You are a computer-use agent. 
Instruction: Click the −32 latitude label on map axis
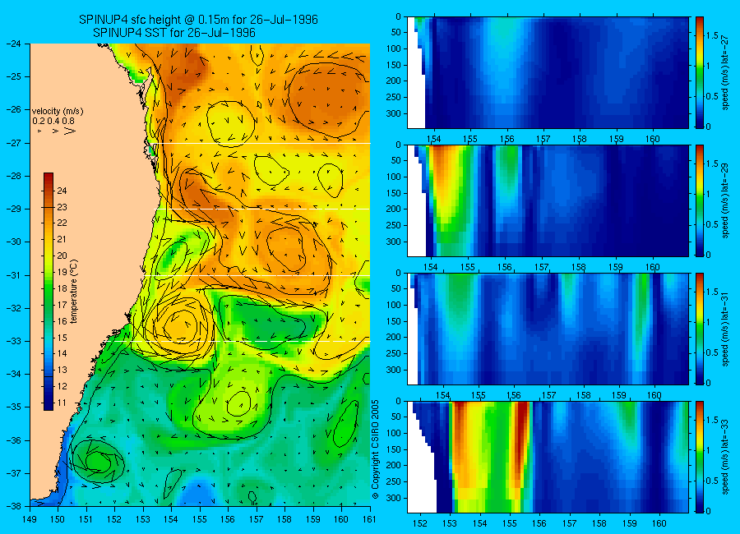tap(13, 307)
